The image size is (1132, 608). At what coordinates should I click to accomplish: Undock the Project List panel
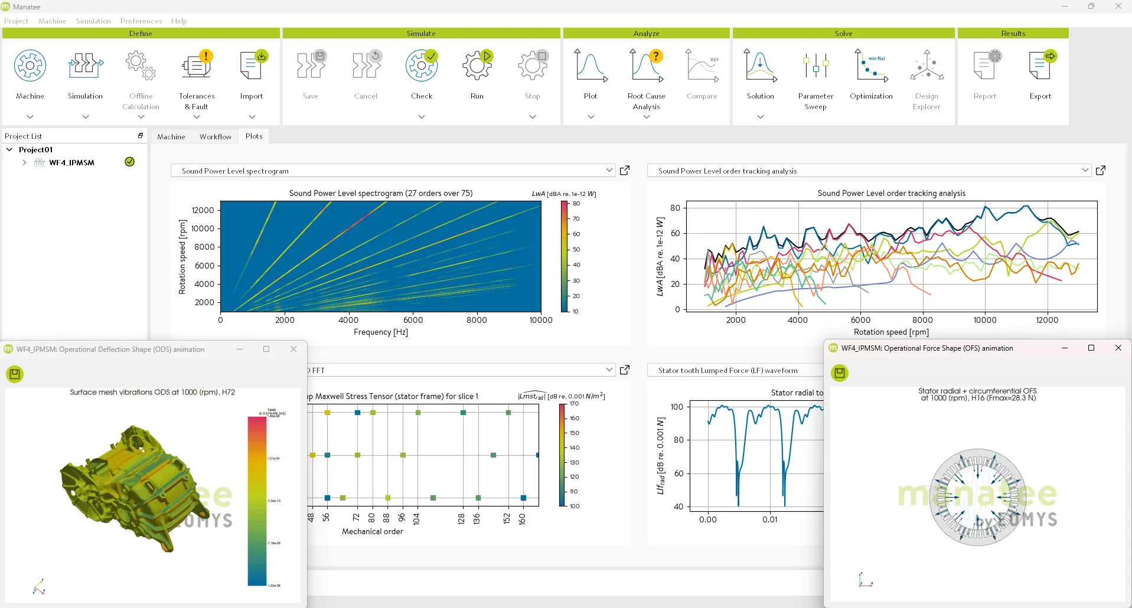point(141,136)
